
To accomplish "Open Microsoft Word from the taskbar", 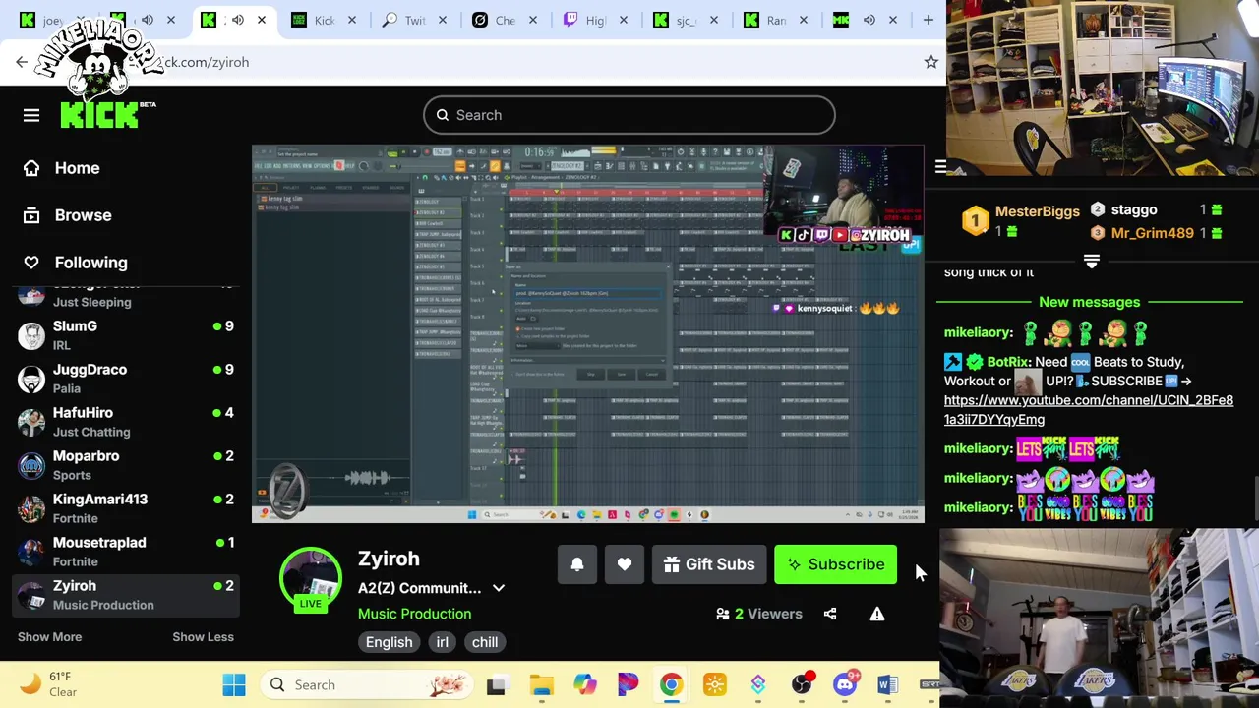I will (887, 684).
